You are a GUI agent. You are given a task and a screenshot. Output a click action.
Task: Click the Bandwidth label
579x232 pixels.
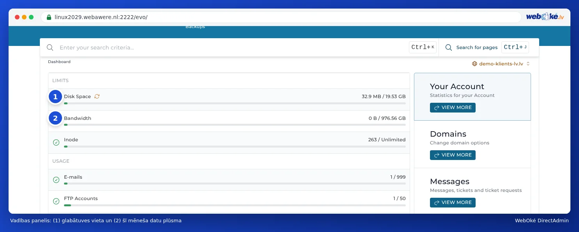point(78,118)
